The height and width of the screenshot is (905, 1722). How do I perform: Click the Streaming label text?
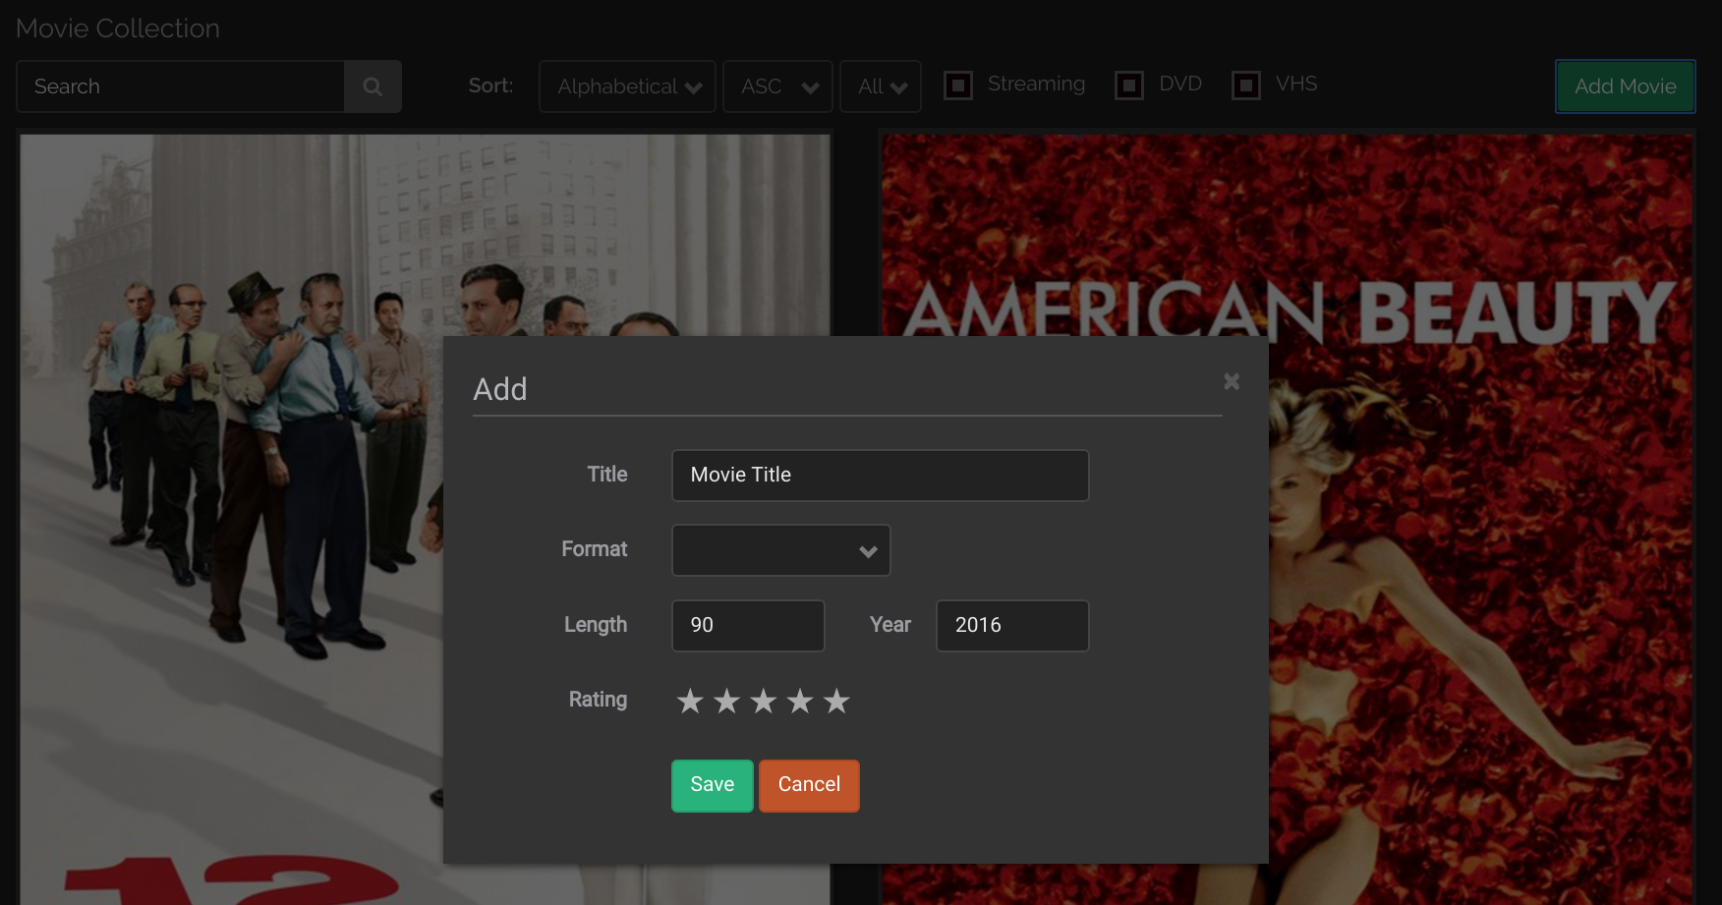click(x=1036, y=85)
